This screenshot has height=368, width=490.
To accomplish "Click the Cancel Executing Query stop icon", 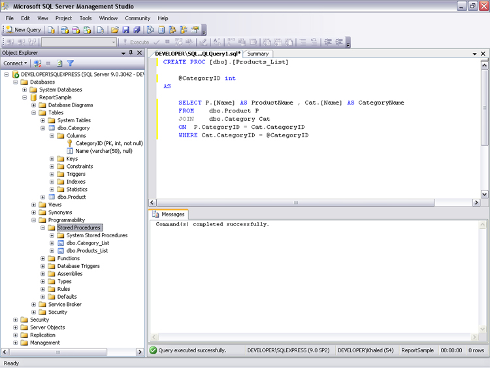I will (x=167, y=42).
